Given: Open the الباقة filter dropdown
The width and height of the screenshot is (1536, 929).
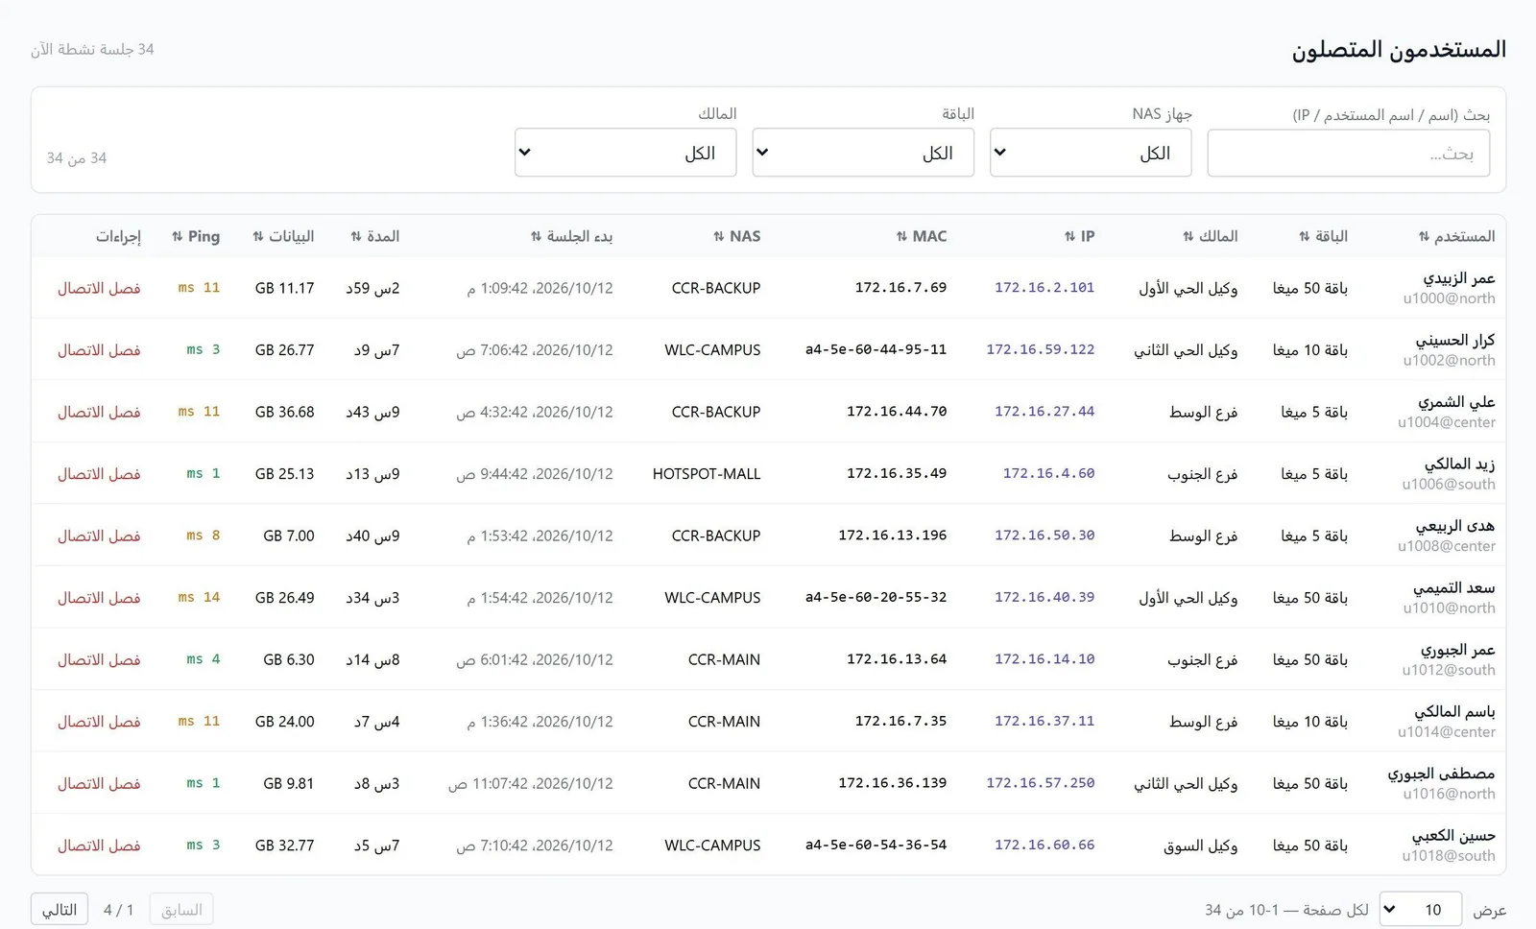Looking at the screenshot, I should click(x=863, y=153).
